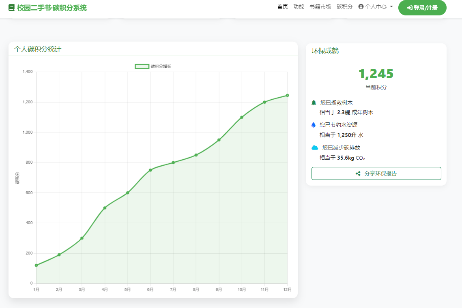Click the vertical 碳积分 axis title
The image size is (462, 308).
17,178
